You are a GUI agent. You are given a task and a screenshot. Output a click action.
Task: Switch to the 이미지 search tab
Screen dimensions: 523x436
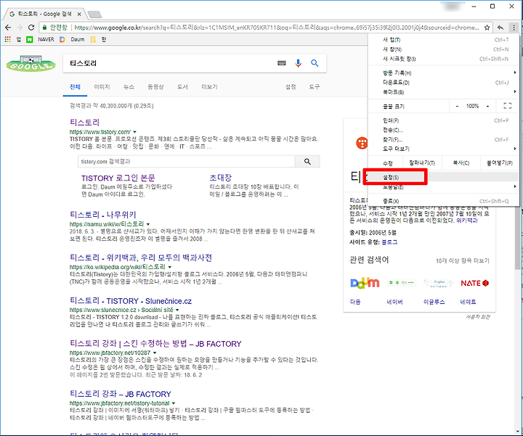click(102, 86)
